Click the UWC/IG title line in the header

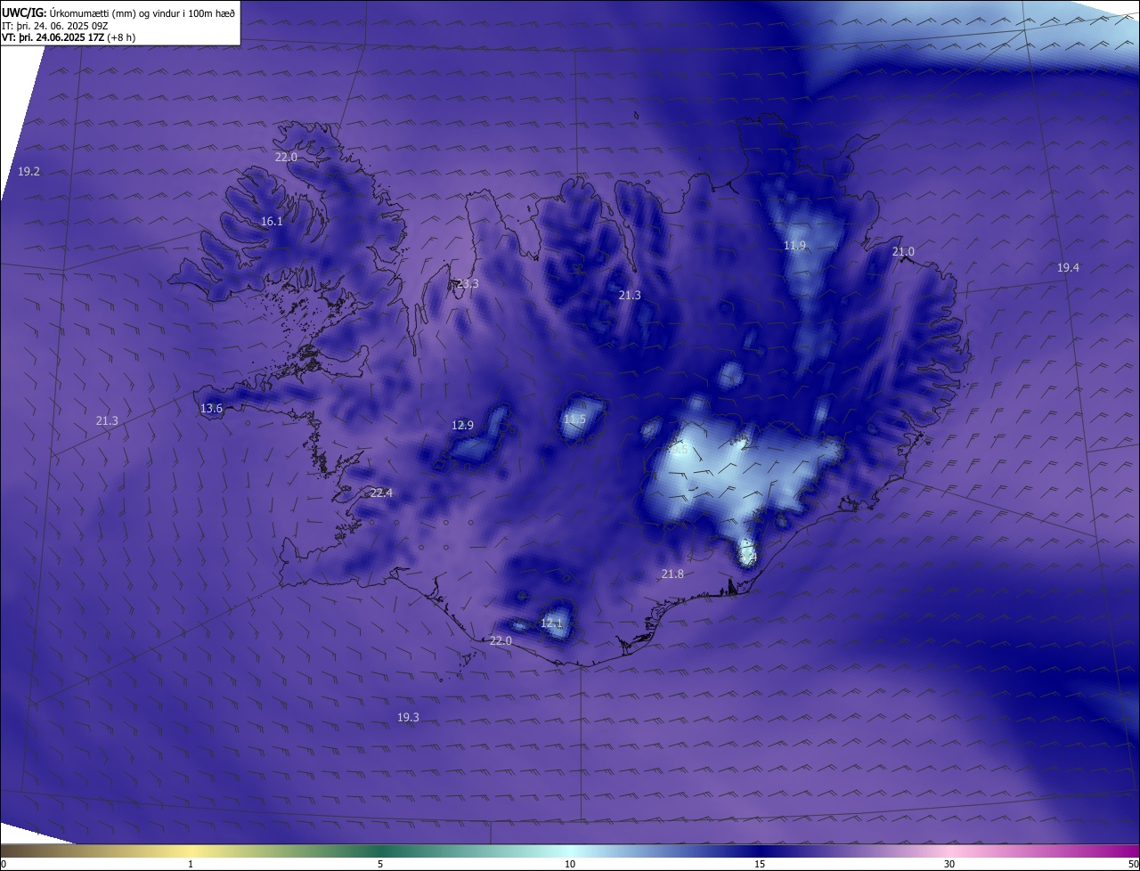118,12
